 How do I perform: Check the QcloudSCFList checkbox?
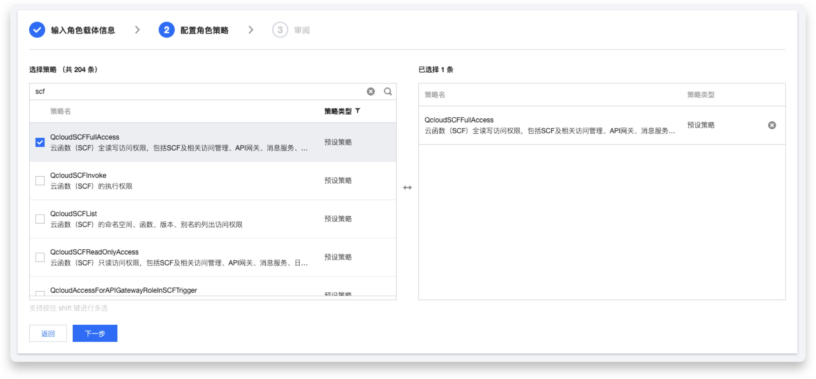tap(40, 219)
